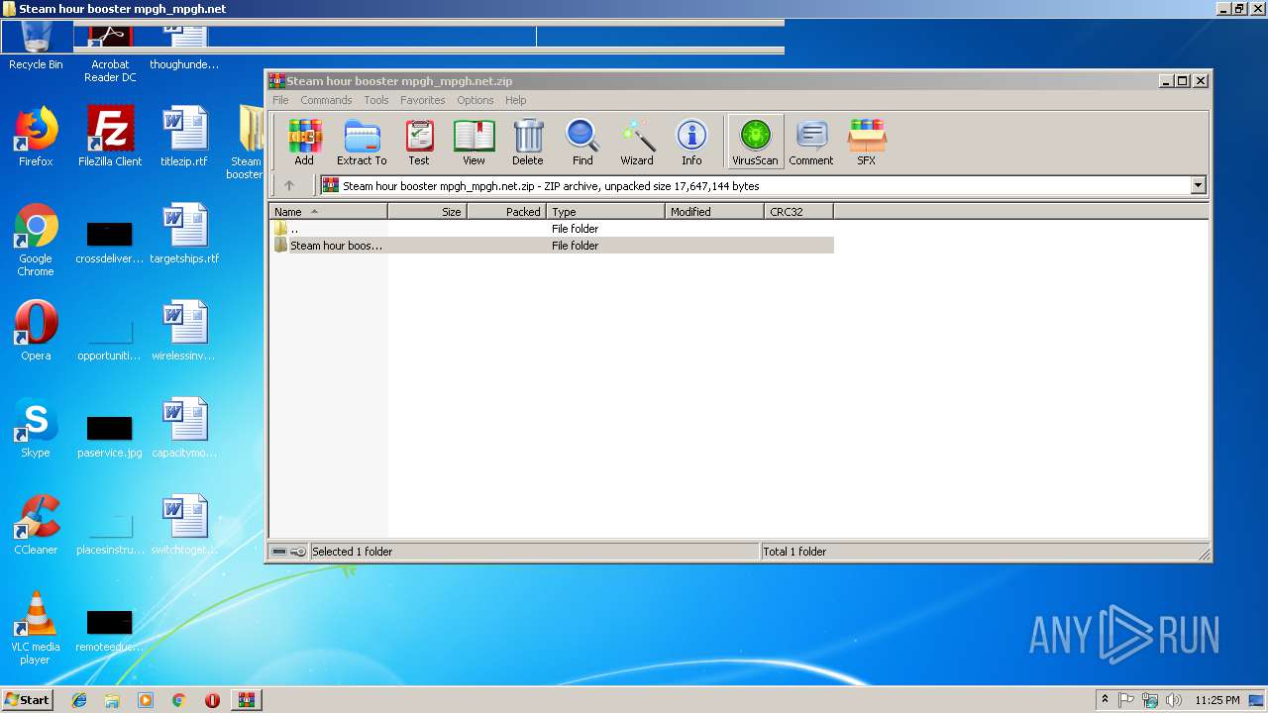Select capacitymo... desktop document
The width and height of the screenshot is (1268, 713).
pyautogui.click(x=184, y=428)
